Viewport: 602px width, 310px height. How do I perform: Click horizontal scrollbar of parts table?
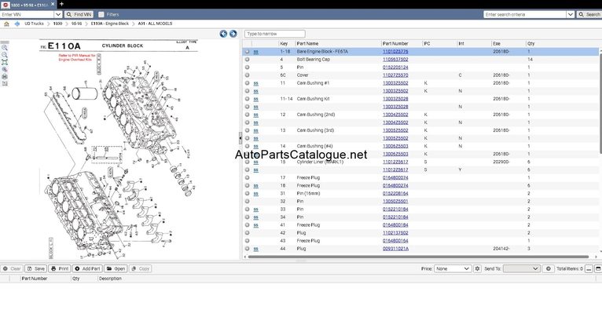click(418, 257)
